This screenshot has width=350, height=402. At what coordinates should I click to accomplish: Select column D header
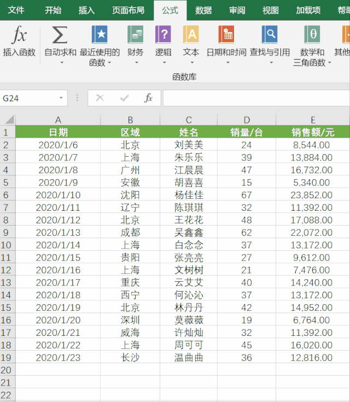click(x=247, y=120)
